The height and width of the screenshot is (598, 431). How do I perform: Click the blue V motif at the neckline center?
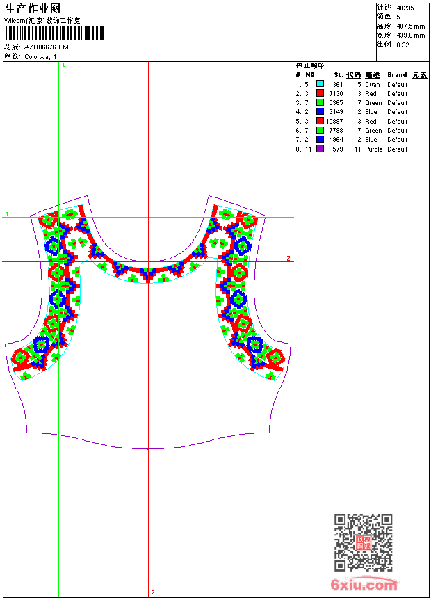click(x=148, y=274)
